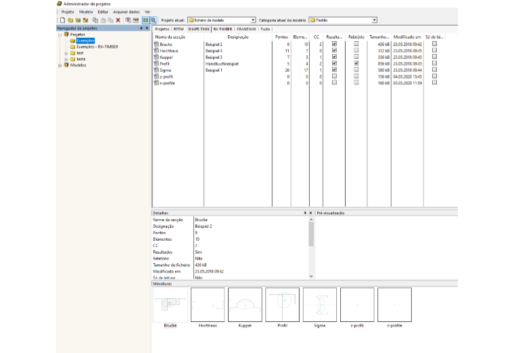514x353 pixels.
Task: Click the Projetos root icon in the tree
Action: (x=66, y=34)
